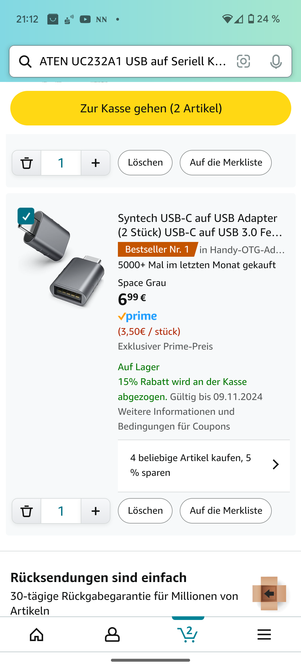Go to the Home tab
Viewport: 301px width, 669px height.
37,635
